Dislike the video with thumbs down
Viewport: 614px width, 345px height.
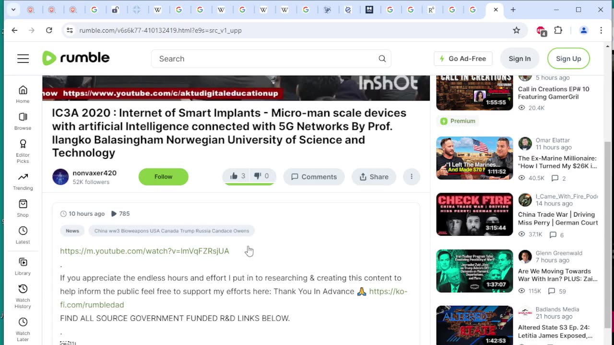pos(262,176)
